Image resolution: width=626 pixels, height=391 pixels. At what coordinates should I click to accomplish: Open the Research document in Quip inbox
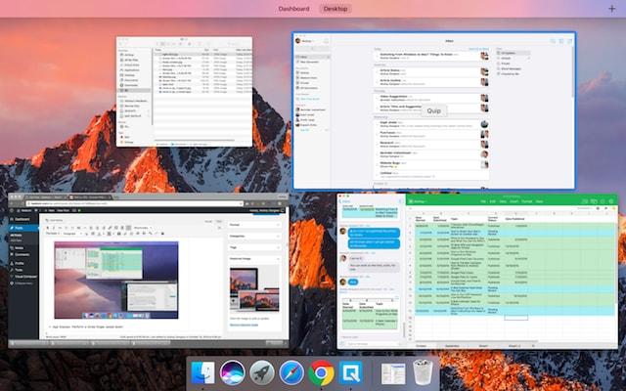click(386, 143)
